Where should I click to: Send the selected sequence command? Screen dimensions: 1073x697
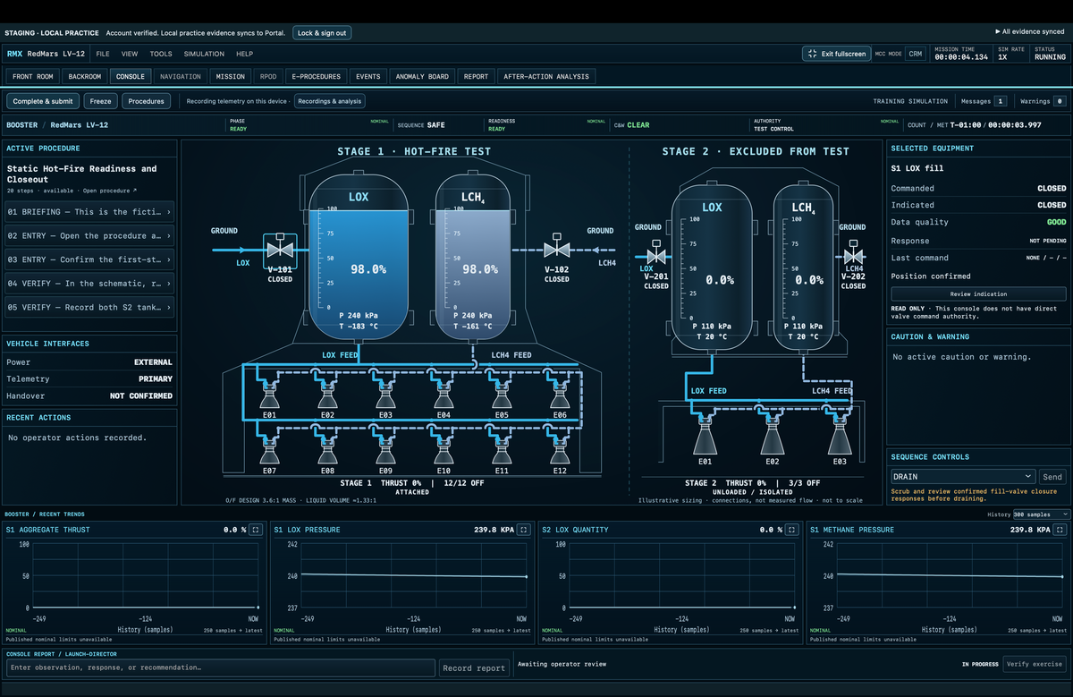1052,477
